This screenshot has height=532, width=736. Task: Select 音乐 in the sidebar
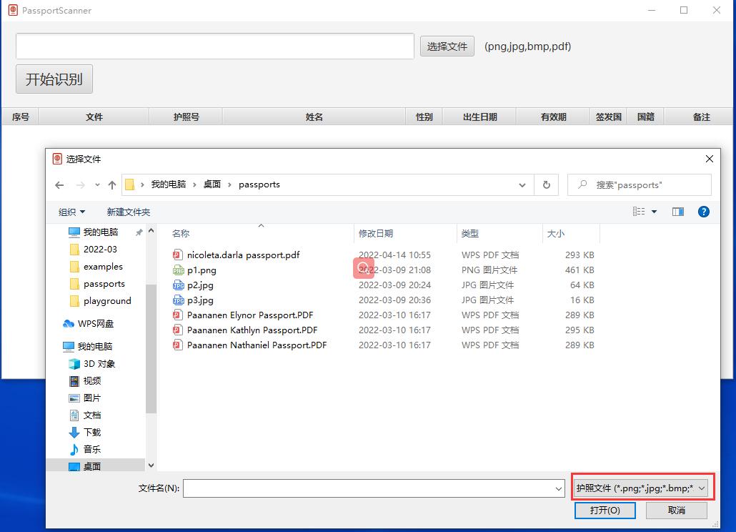[92, 449]
